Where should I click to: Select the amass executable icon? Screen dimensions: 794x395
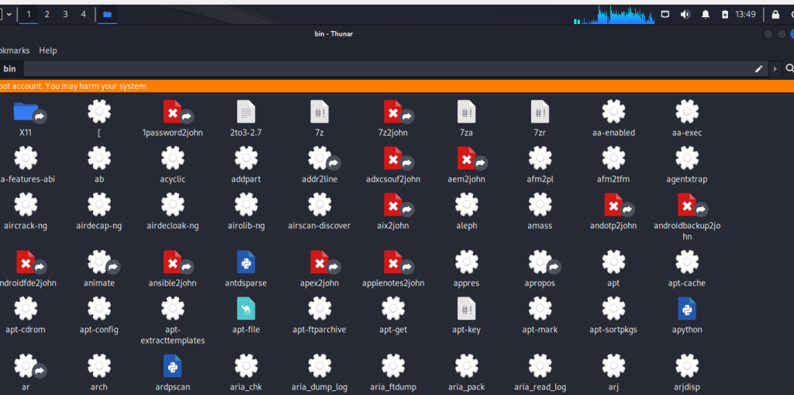pyautogui.click(x=540, y=205)
